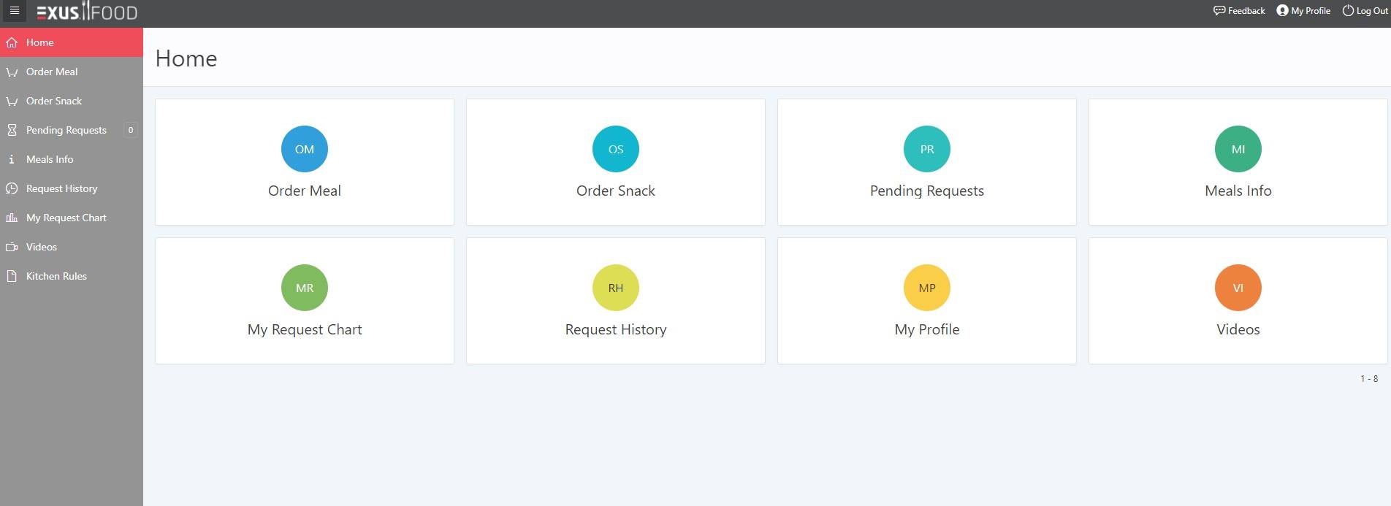Open the PR Pending Requests circle icon
1391x506 pixels.
point(927,149)
